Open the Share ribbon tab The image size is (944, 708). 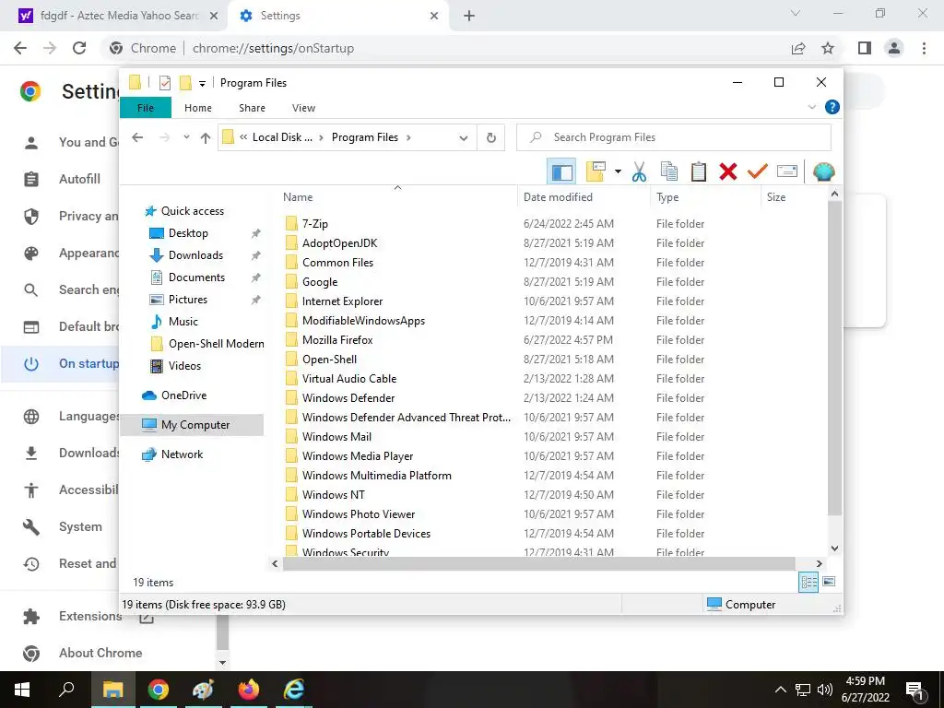(x=252, y=108)
